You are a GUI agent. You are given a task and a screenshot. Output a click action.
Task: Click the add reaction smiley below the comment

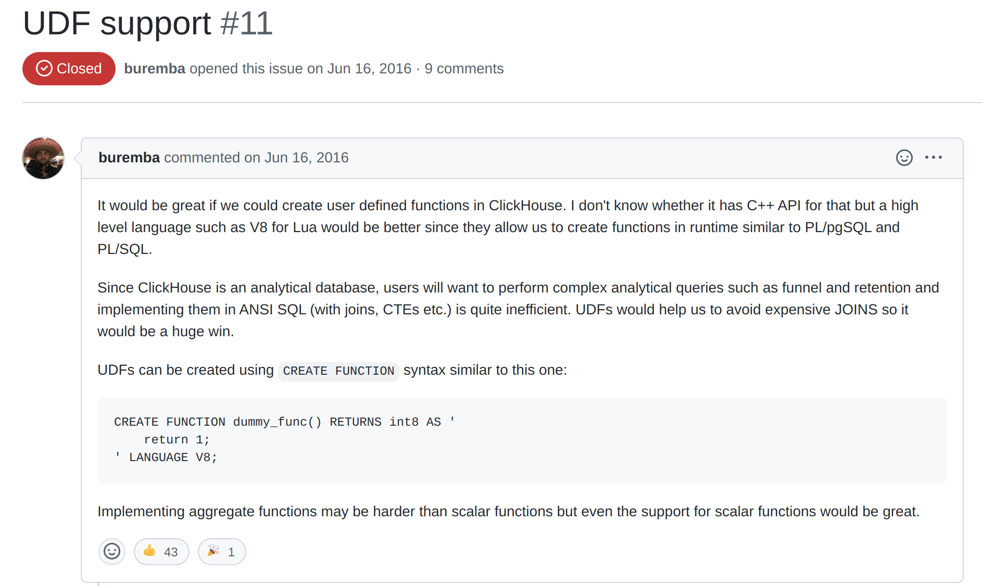pyautogui.click(x=112, y=551)
